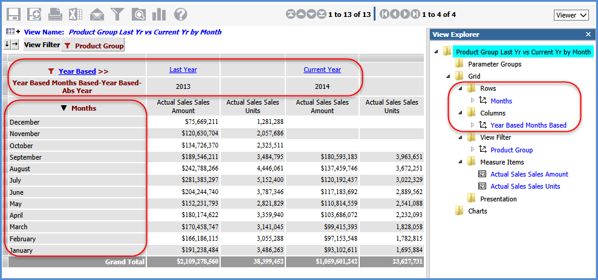
Task: Select the Charts folder in View Explorer
Action: tap(477, 211)
